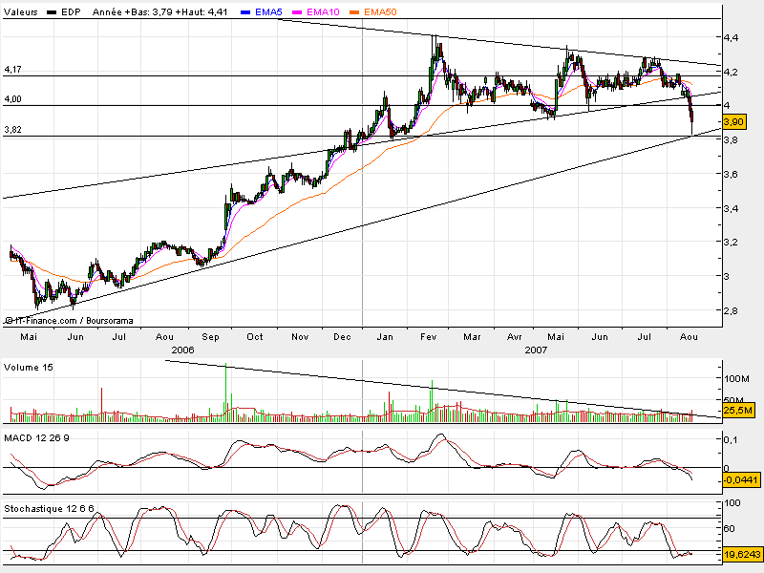Click the 2006 year label on time axis
764x573 pixels.
point(182,350)
